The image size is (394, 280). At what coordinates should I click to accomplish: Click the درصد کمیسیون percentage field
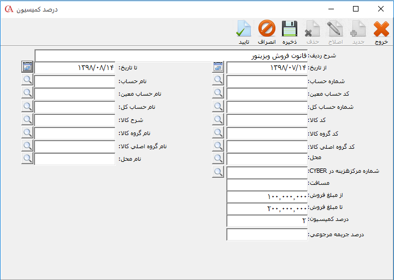[x=267, y=221]
